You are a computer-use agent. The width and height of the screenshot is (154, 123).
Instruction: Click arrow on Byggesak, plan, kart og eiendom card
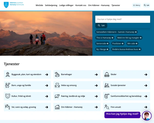(x=47, y=75)
